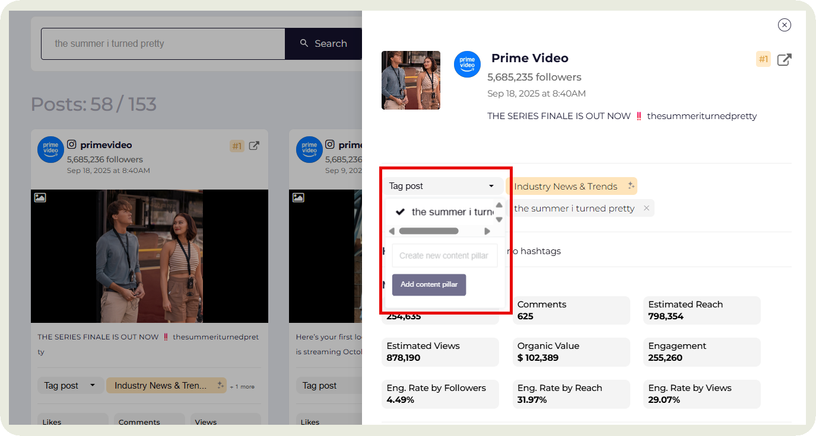Screen dimensions: 816x436
Task: Expand Tag post dropdown in details panel
Action: point(442,186)
